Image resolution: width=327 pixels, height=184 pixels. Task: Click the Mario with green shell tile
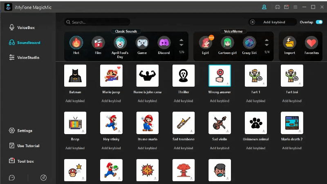[111, 170]
